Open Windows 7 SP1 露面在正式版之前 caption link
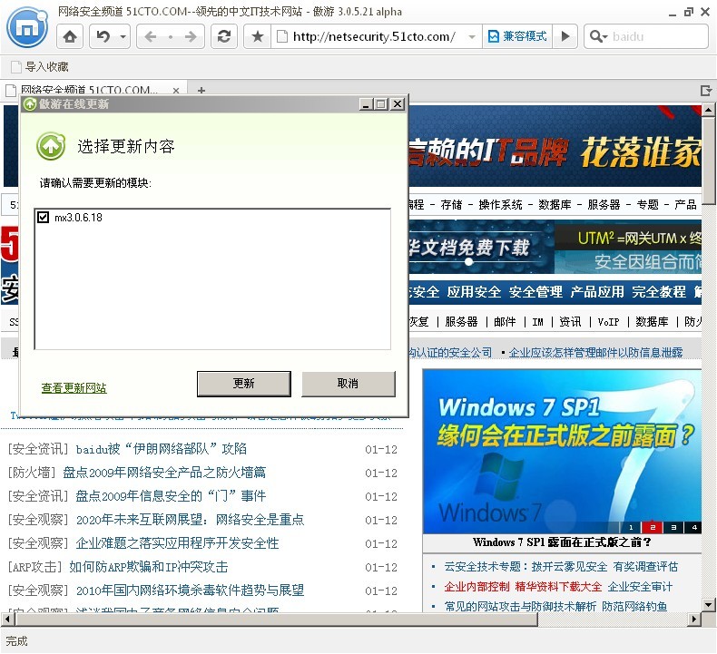717x654 pixels. coord(562,542)
